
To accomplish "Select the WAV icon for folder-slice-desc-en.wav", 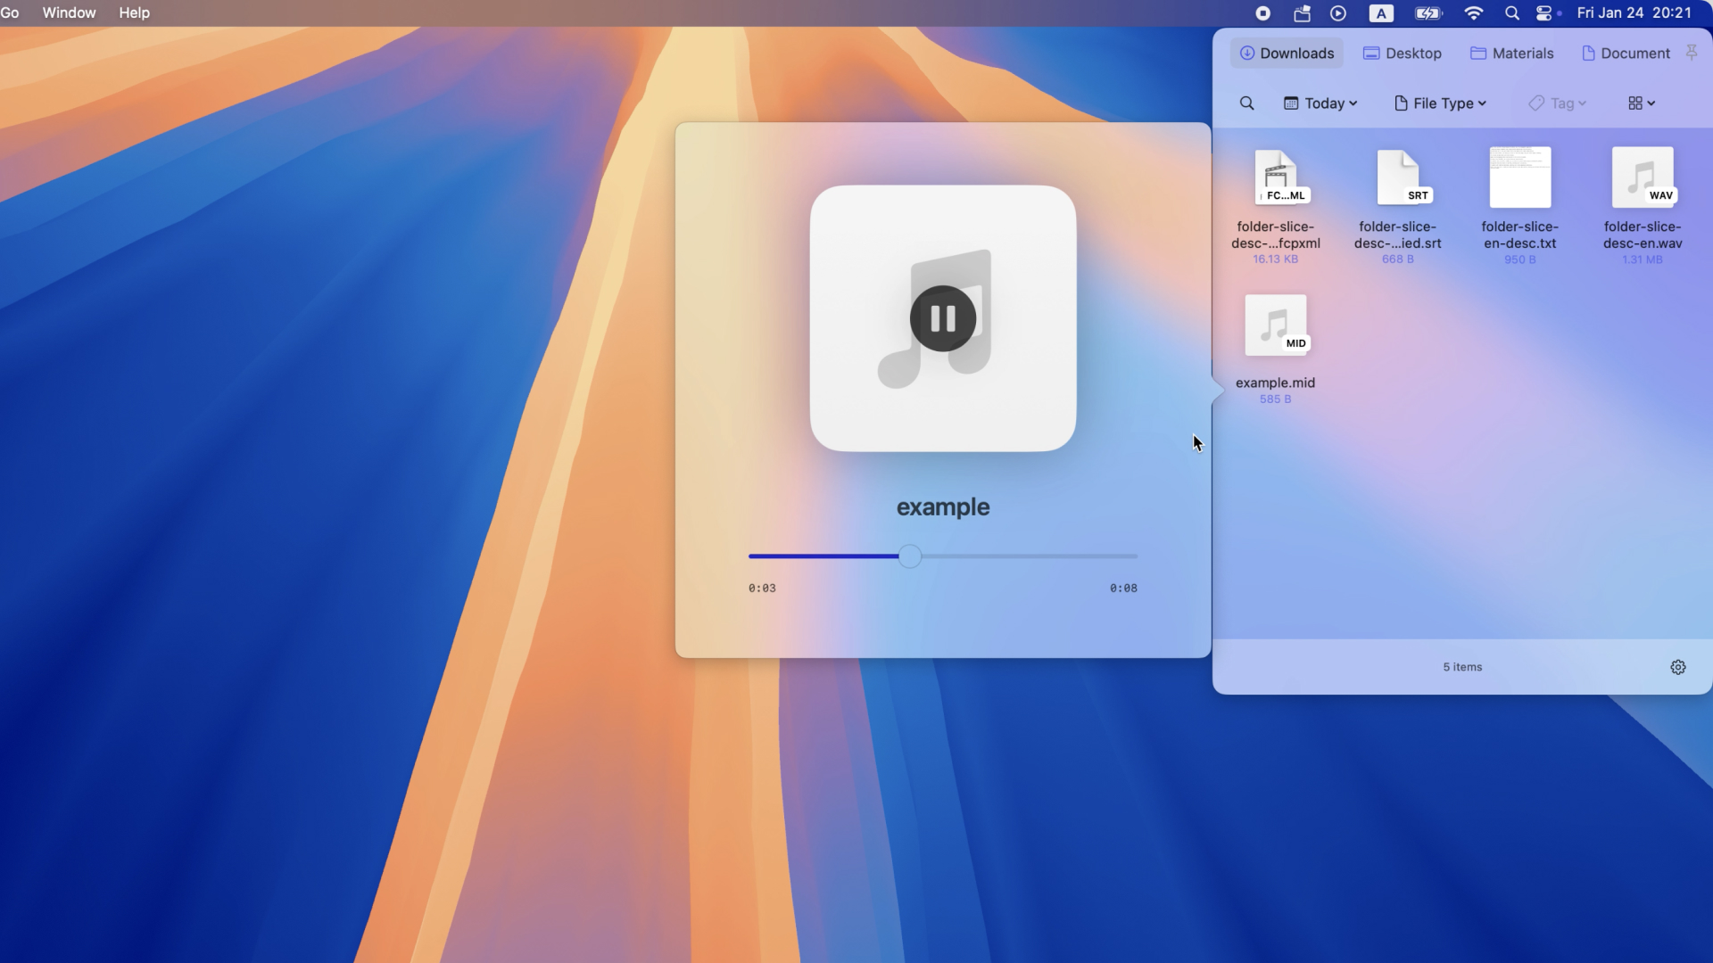I will pyautogui.click(x=1643, y=177).
